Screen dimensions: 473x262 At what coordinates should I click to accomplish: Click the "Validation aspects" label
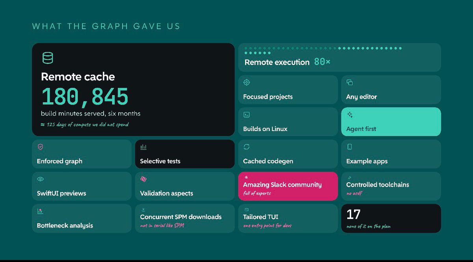point(166,193)
